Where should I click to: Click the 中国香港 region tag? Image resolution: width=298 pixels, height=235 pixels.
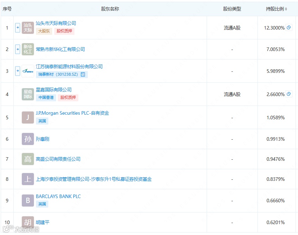(x=46, y=97)
